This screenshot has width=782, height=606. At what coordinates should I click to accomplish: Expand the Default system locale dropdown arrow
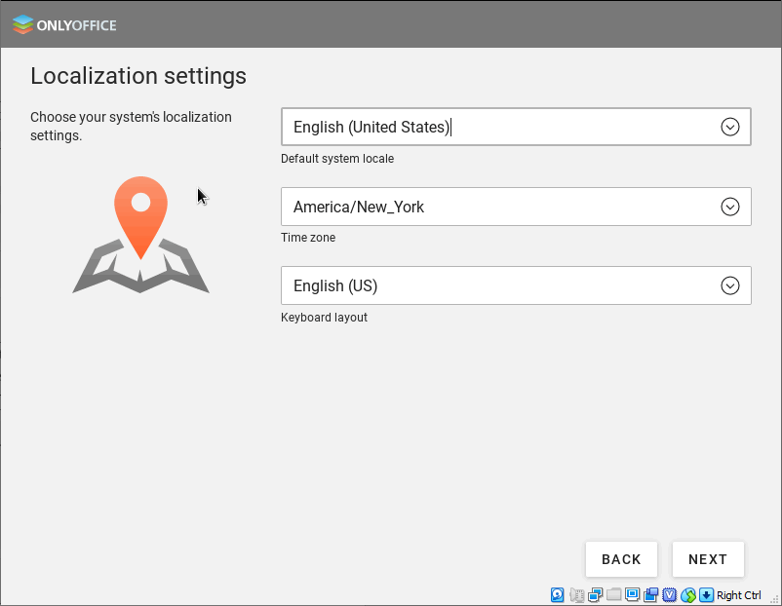point(729,127)
